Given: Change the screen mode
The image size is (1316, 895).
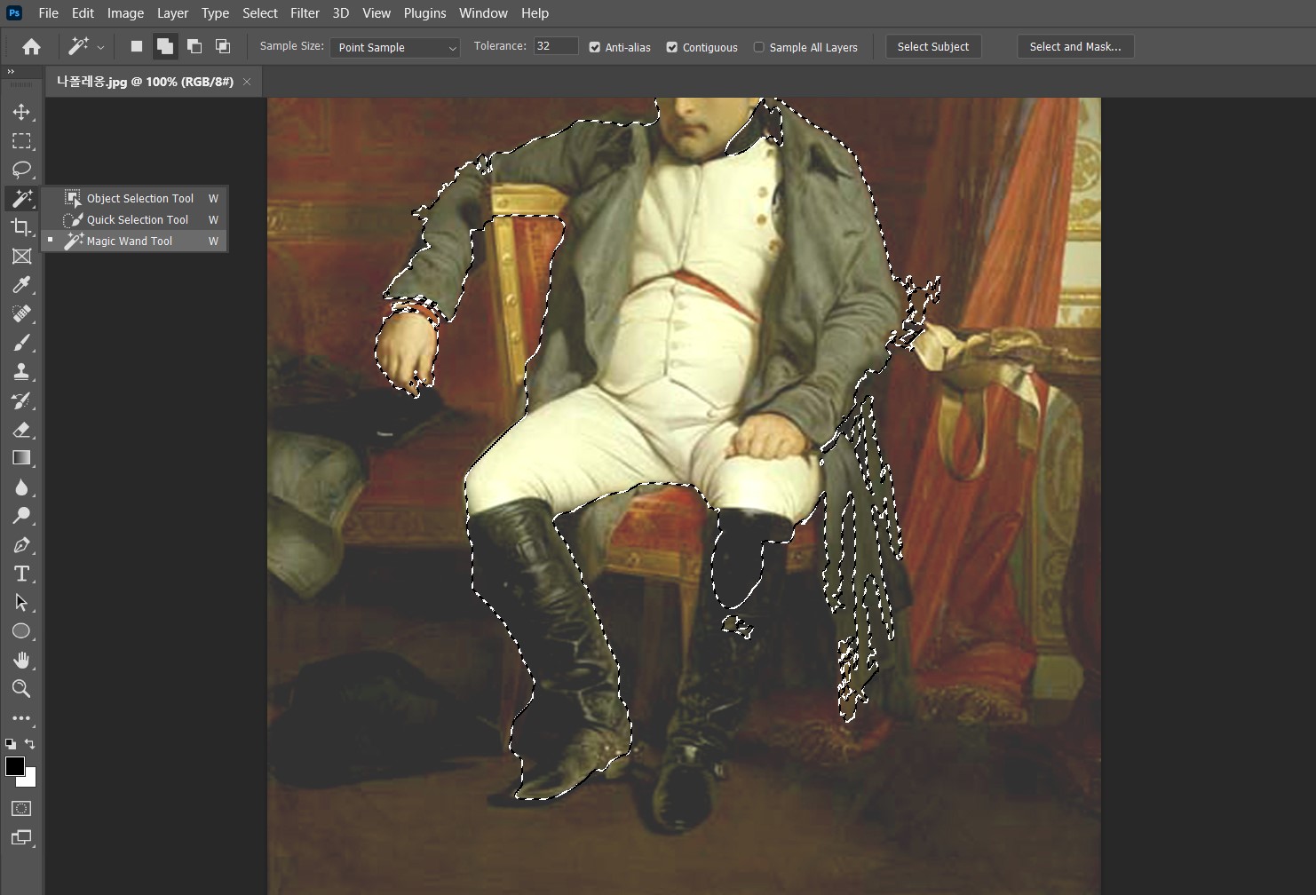Looking at the screenshot, I should point(21,837).
